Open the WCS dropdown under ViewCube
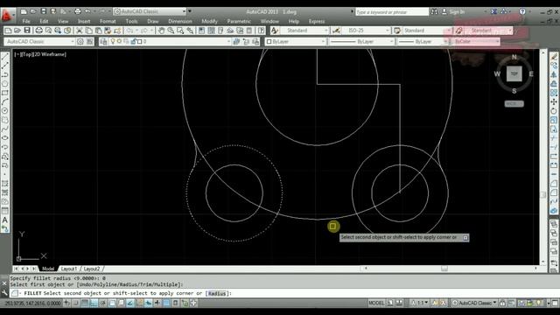 (514, 104)
